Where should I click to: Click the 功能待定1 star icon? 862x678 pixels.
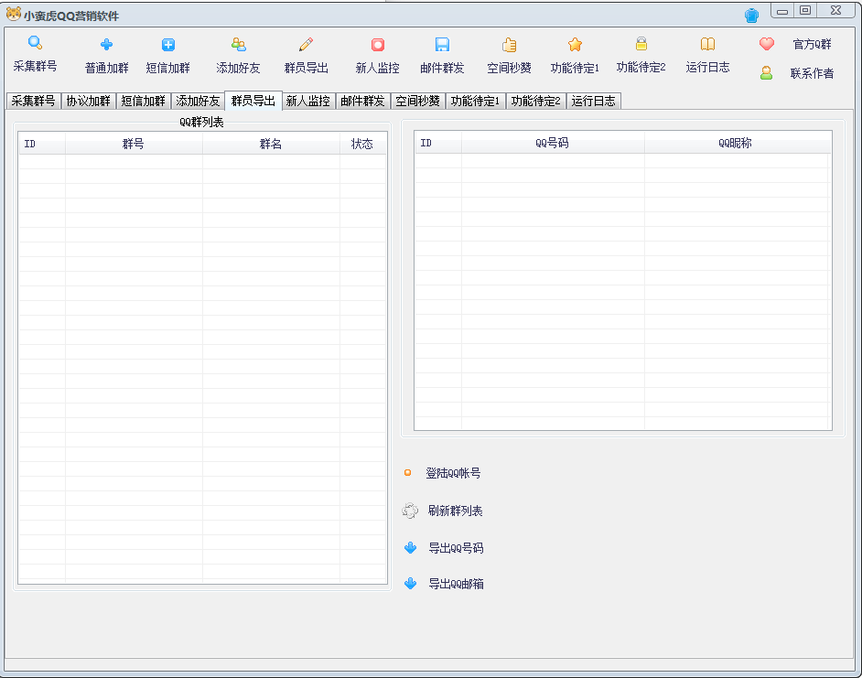pos(575,45)
